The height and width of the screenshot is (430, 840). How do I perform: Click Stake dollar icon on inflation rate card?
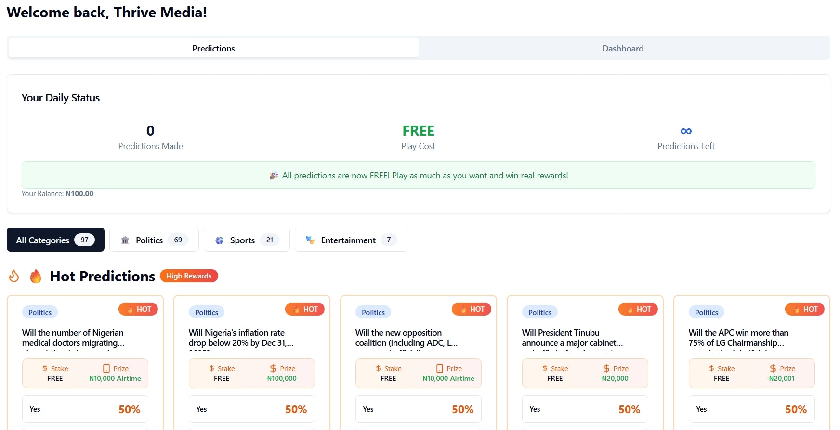pos(211,368)
